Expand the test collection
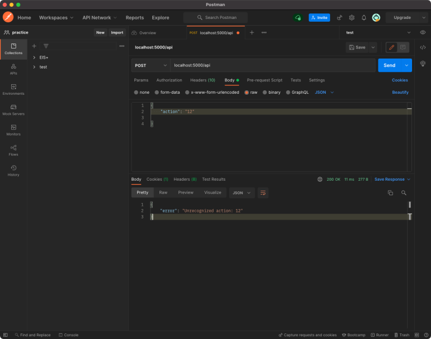This screenshot has height=339, width=431. pos(34,67)
